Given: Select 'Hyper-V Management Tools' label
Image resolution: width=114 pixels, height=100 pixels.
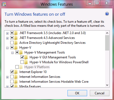Looking at the screenshot, I should click(x=45, y=52).
